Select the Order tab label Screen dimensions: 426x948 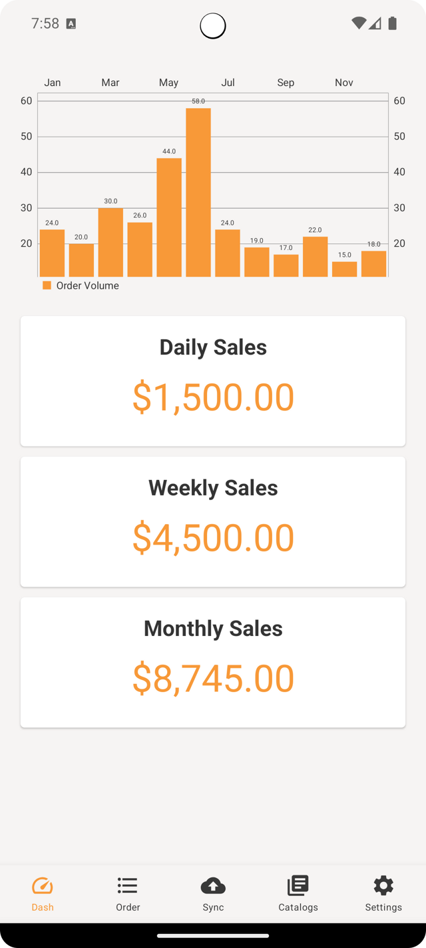click(128, 907)
